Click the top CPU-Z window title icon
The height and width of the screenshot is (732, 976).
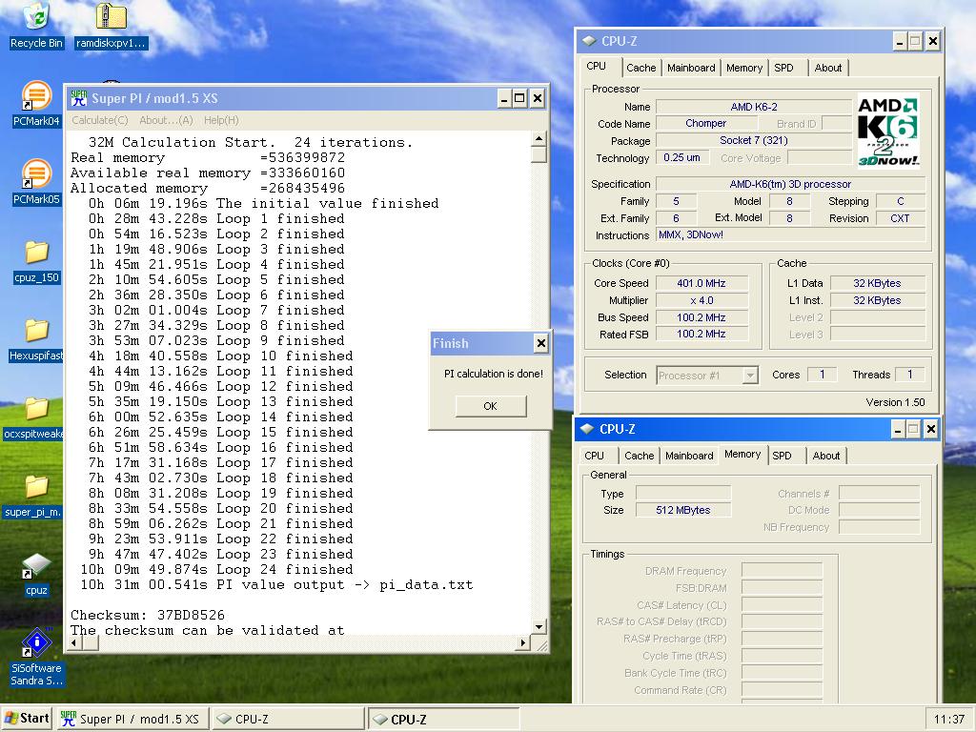click(x=588, y=41)
